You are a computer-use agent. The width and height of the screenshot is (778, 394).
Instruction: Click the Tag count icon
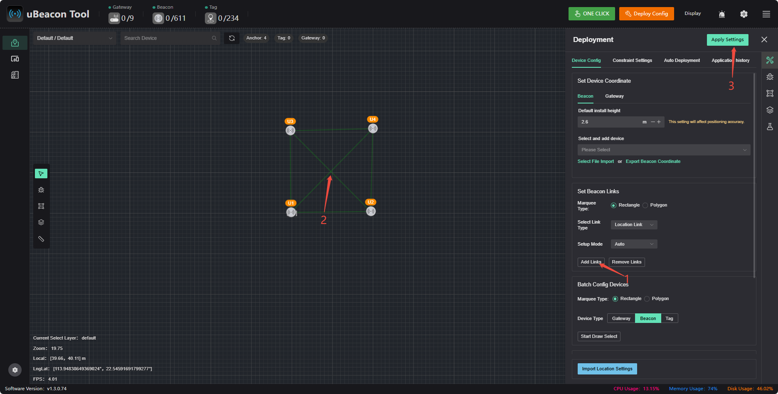point(211,18)
